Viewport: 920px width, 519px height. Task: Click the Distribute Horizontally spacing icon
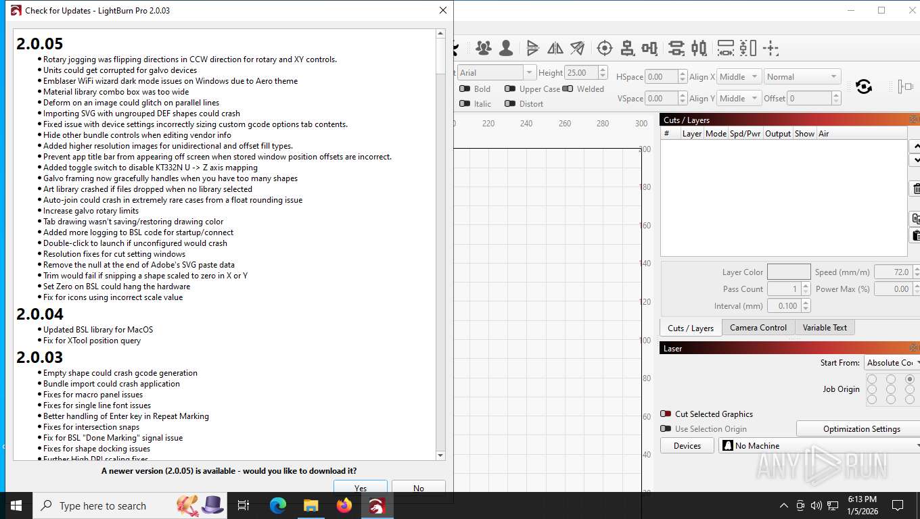(x=726, y=48)
